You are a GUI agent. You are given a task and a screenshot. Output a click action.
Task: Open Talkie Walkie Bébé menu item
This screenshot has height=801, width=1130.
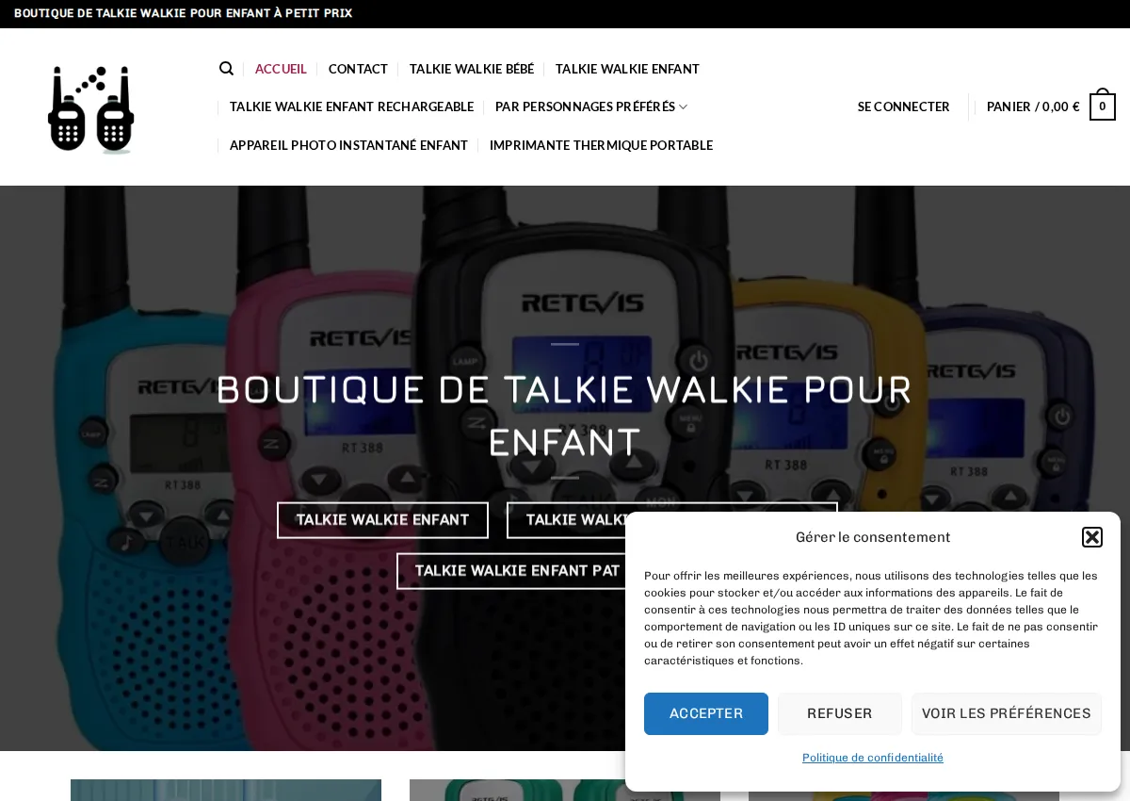(472, 69)
